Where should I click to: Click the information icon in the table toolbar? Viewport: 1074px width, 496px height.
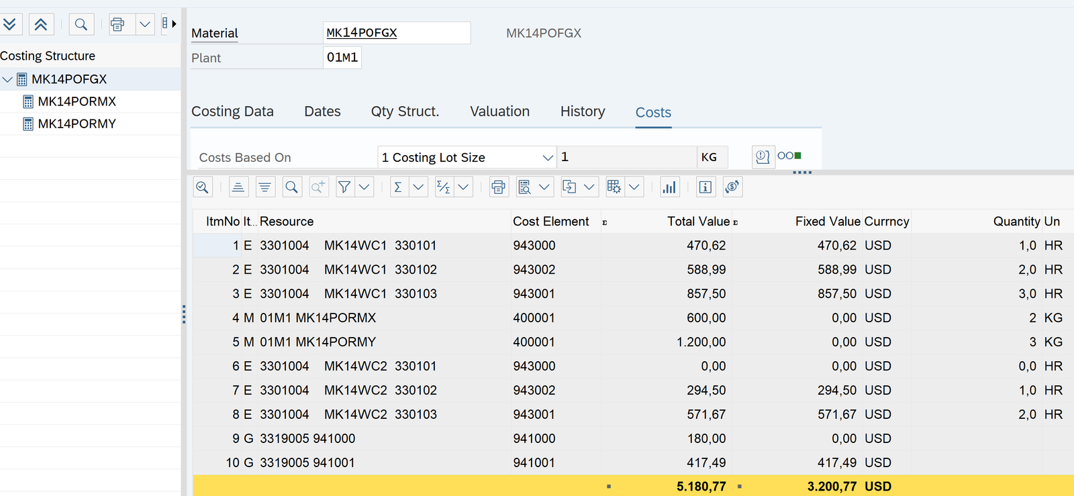705,187
